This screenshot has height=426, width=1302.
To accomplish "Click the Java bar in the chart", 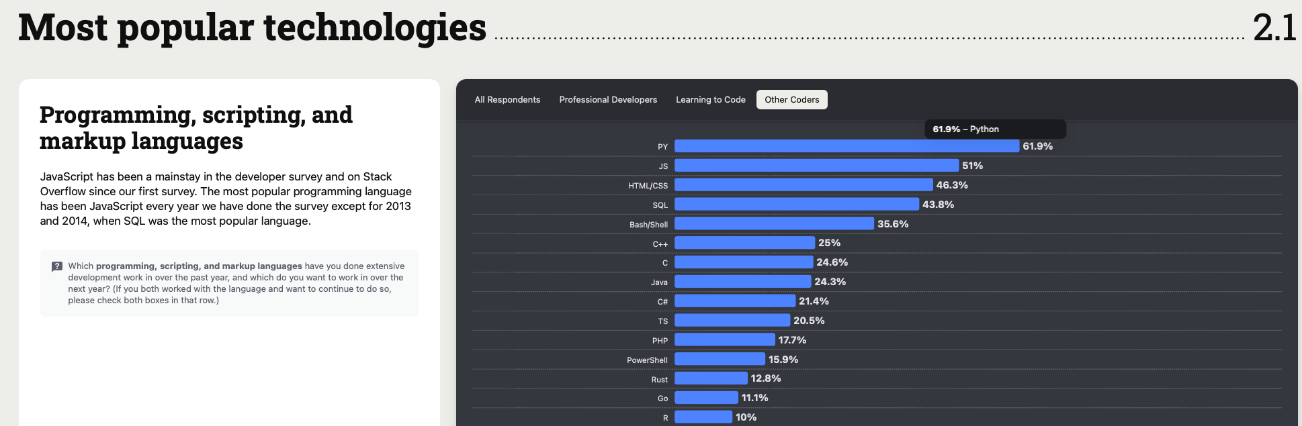I will pyautogui.click(x=742, y=282).
